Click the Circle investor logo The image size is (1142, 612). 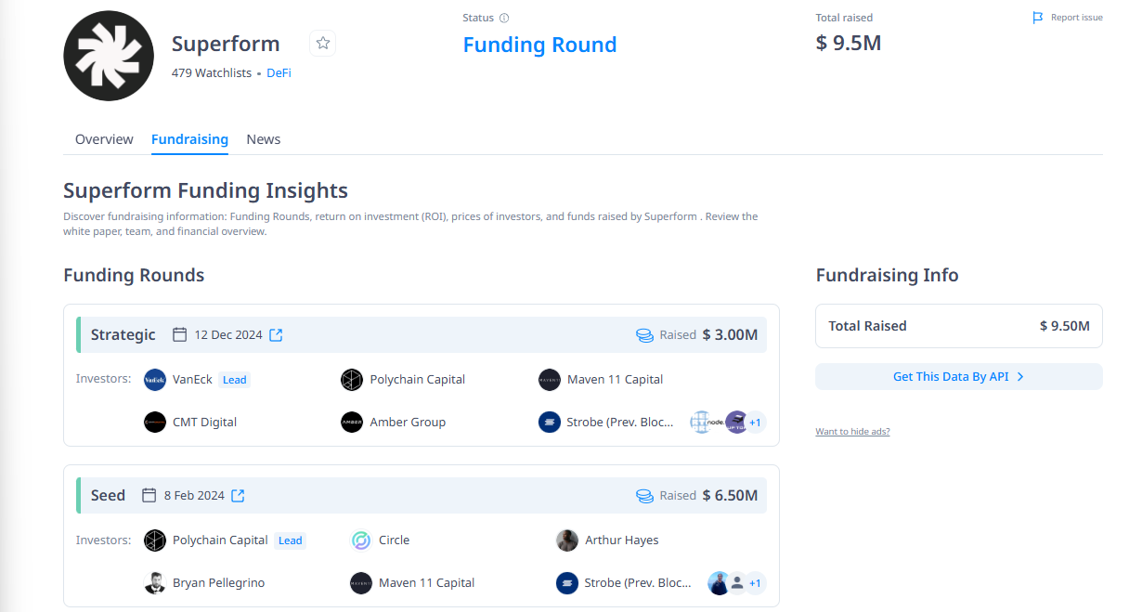pos(361,540)
